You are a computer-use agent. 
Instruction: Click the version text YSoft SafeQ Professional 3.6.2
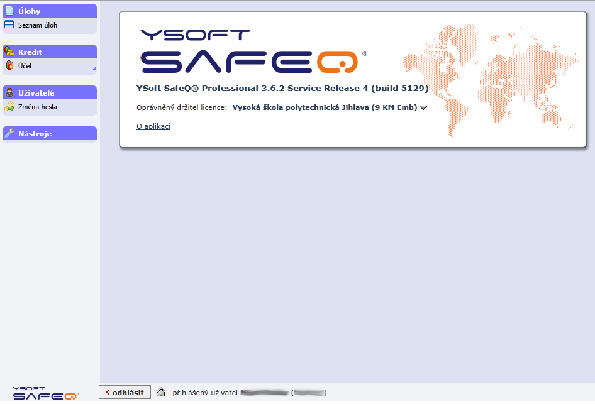click(x=282, y=89)
